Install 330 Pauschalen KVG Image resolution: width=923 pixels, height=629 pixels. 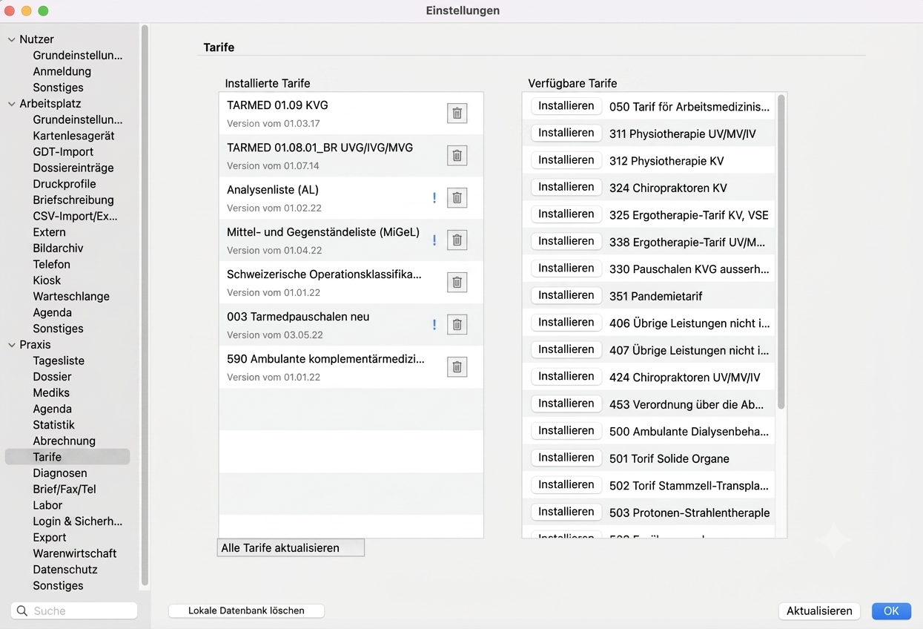[566, 269]
